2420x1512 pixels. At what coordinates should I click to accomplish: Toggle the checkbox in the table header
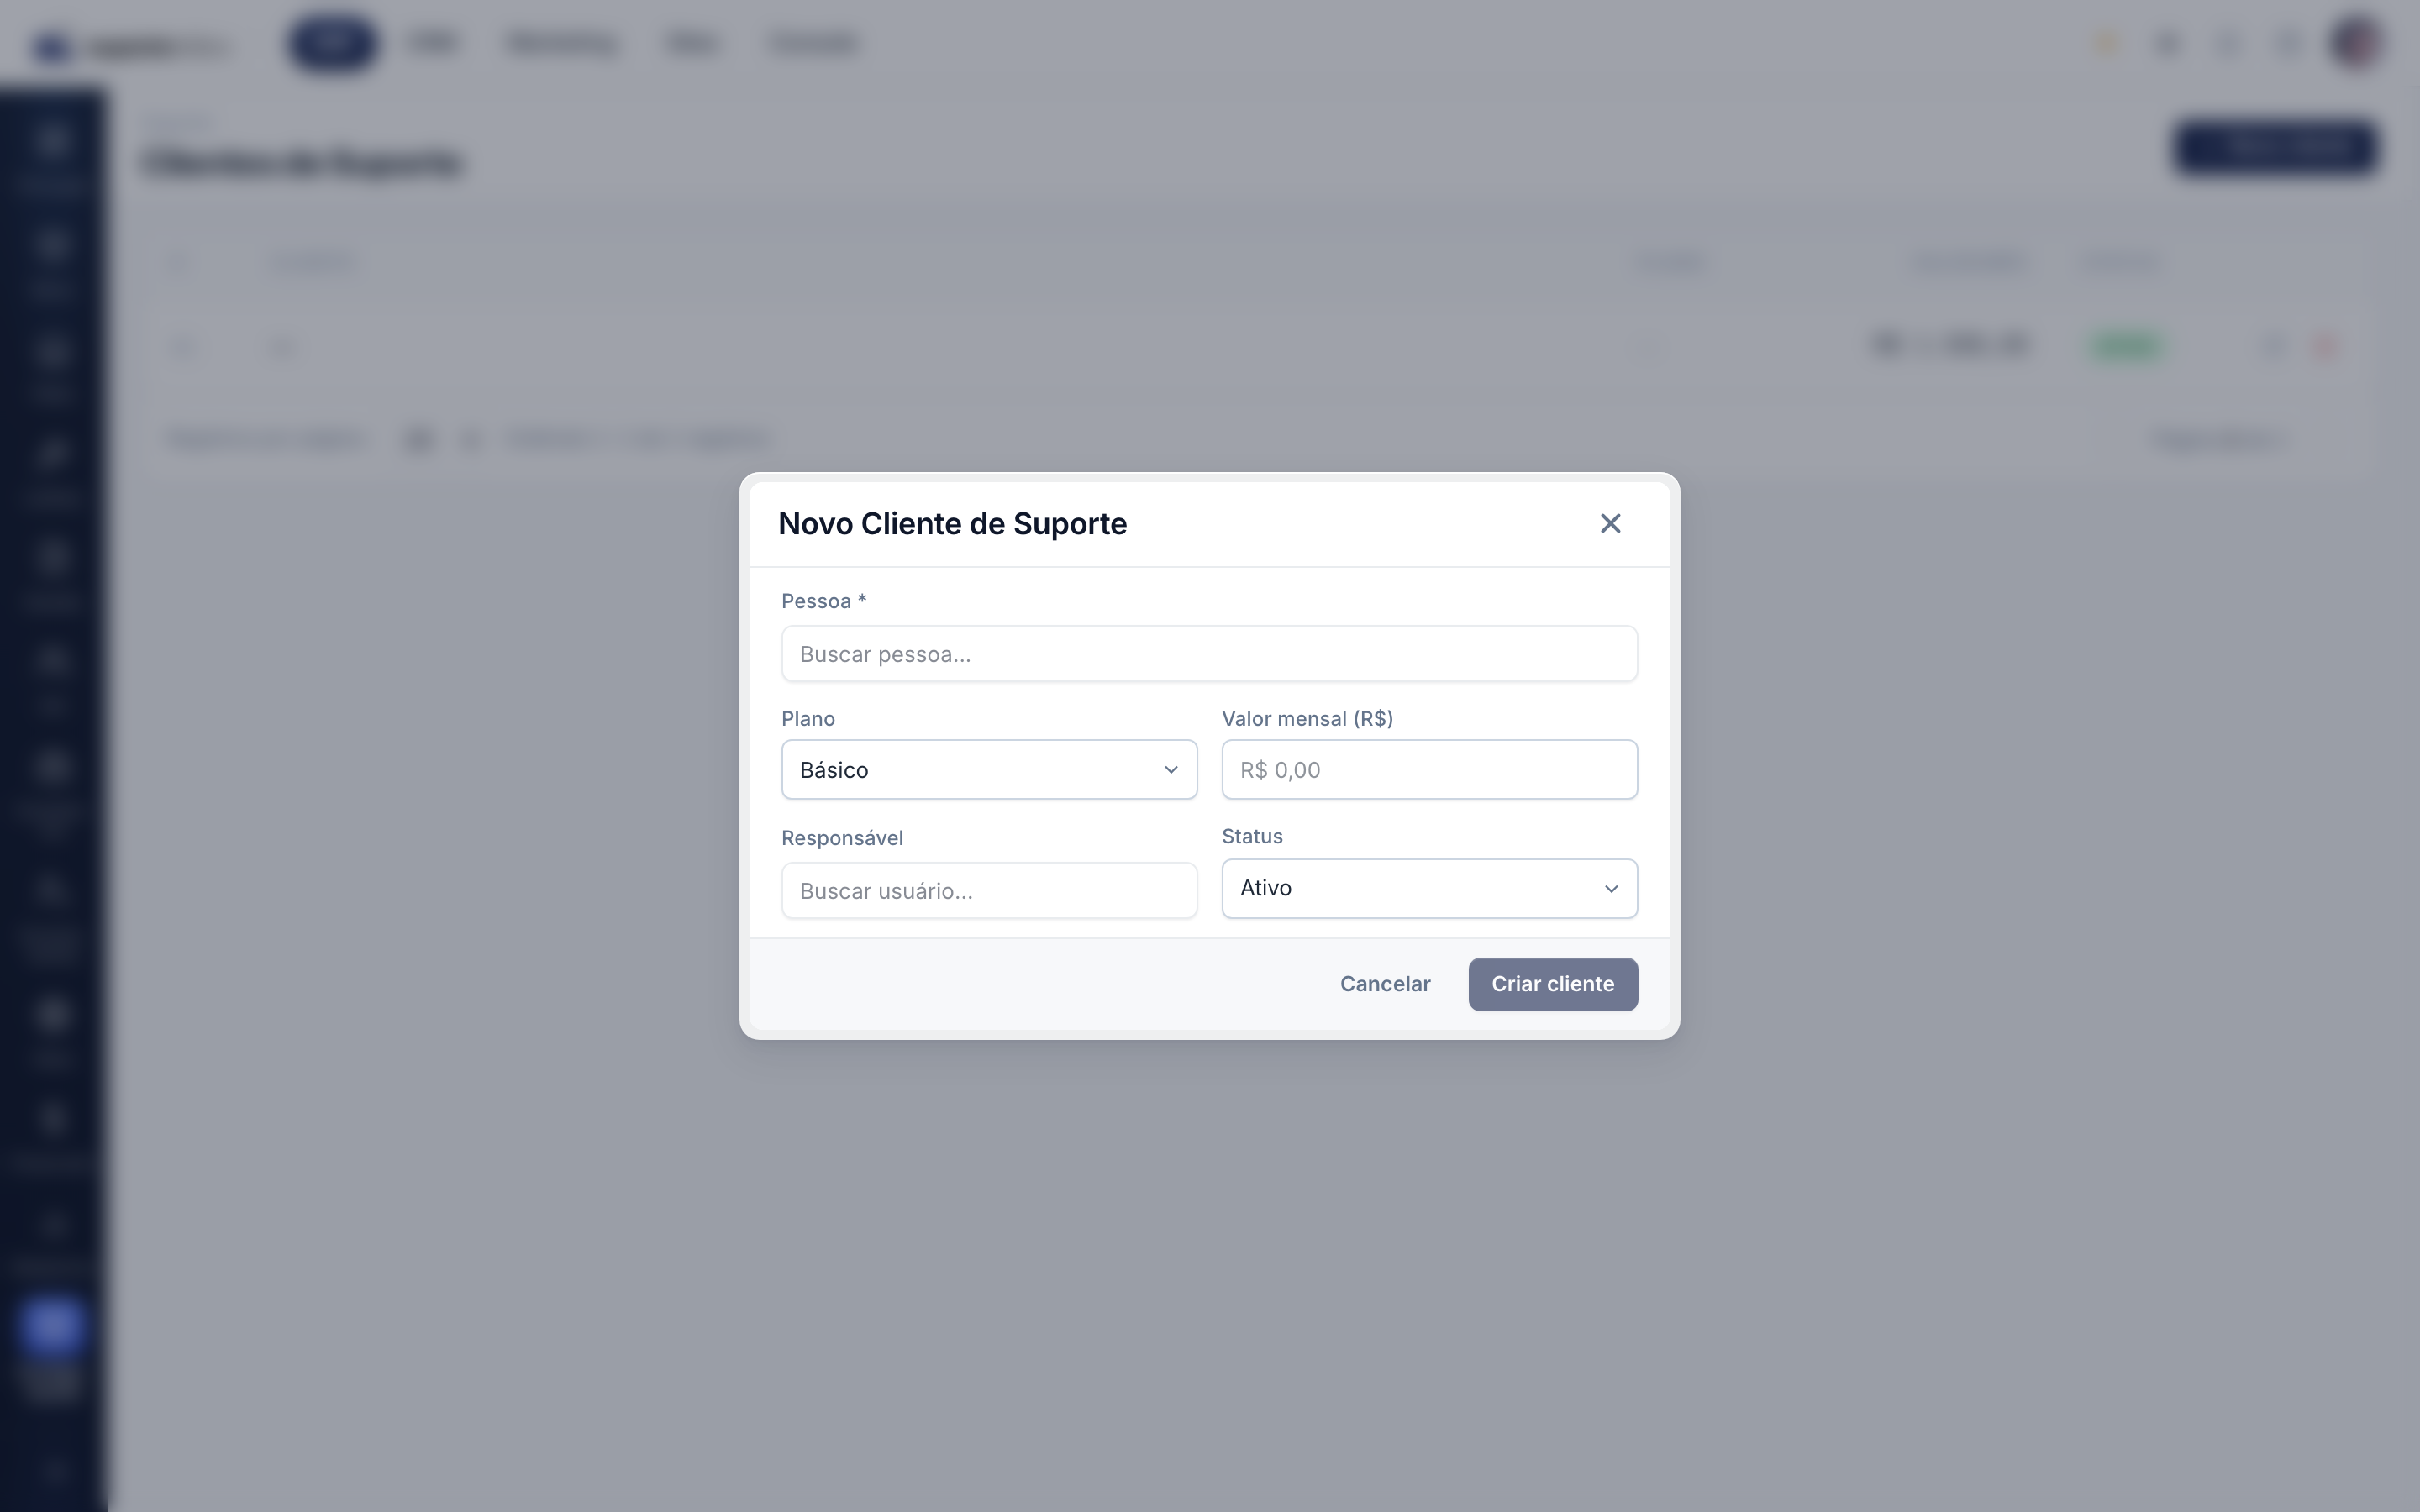[180, 263]
